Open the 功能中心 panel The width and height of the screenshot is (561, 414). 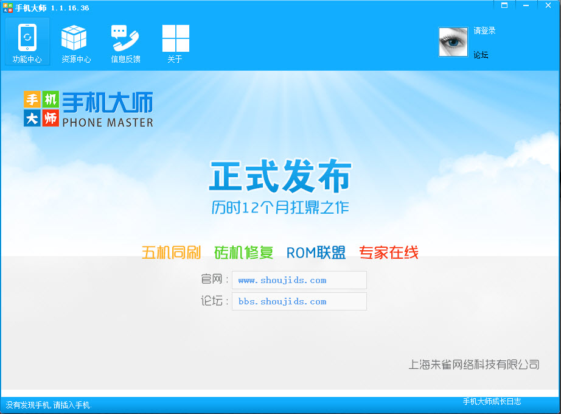(x=27, y=41)
